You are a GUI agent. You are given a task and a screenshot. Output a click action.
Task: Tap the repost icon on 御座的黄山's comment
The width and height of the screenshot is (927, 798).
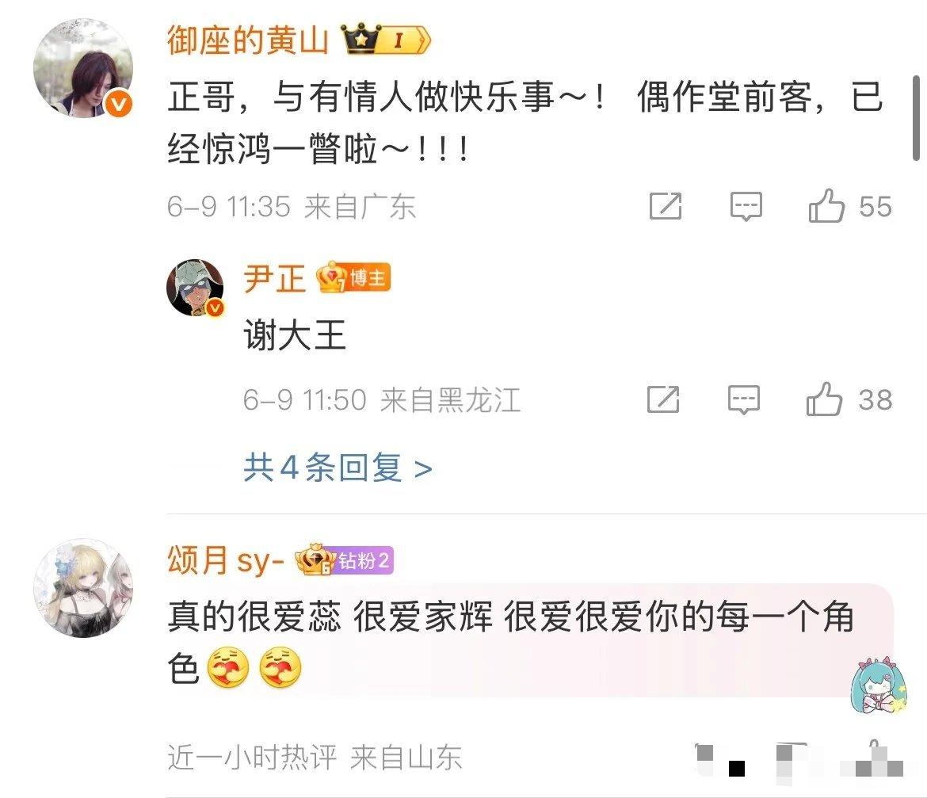tap(666, 206)
